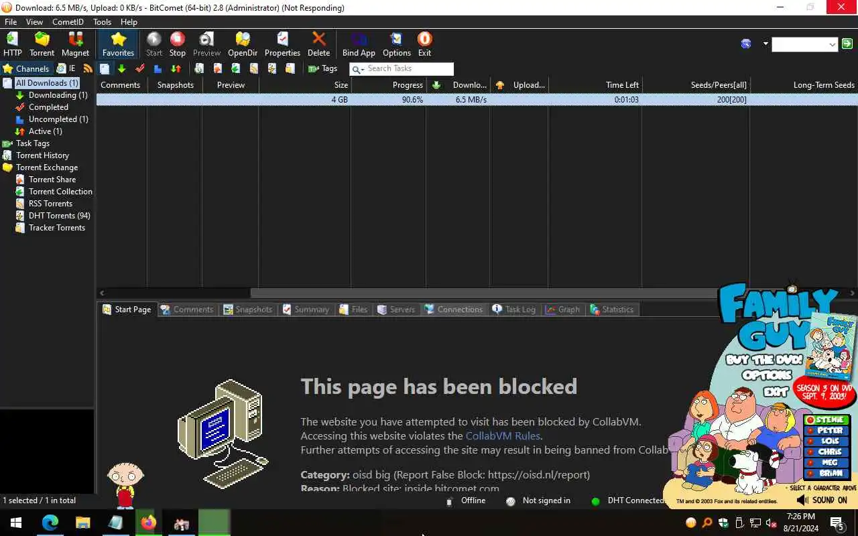
Task: Click the green go arrow beside address box
Action: [847, 44]
